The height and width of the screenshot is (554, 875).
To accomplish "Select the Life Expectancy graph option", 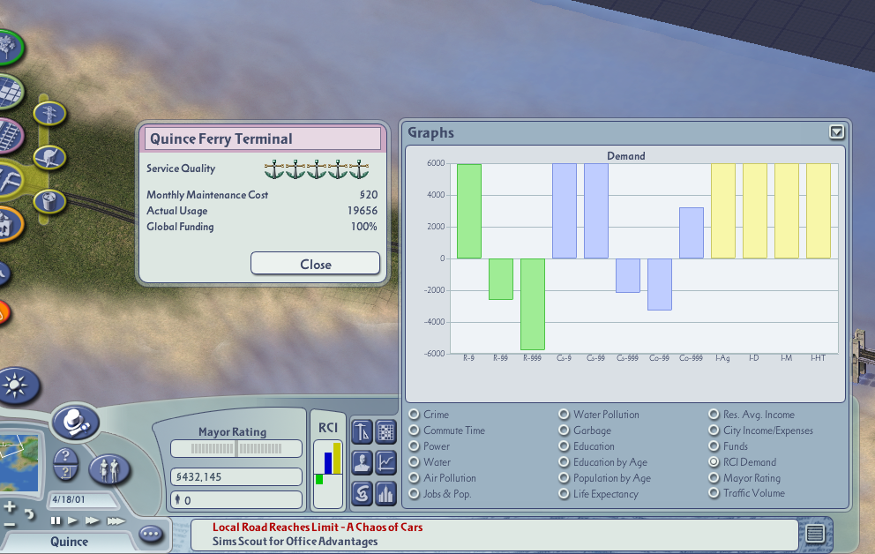I will tap(565, 494).
